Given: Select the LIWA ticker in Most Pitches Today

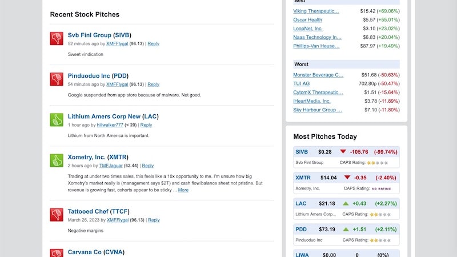Looking at the screenshot, I should (302, 255).
